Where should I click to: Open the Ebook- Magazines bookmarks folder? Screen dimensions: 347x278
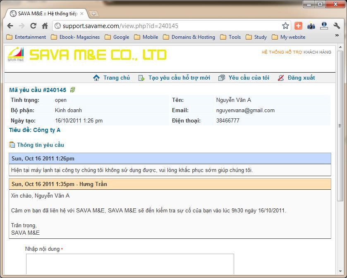(75, 37)
